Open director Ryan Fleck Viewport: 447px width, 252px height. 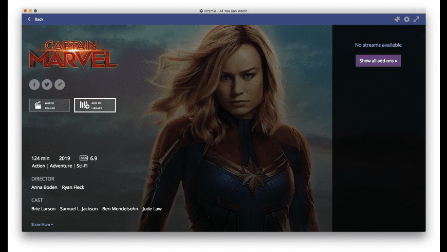coord(73,187)
